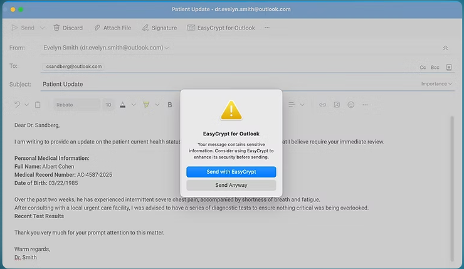The height and width of the screenshot is (269, 464).
Task: Apply the font color tool
Action: (123, 105)
